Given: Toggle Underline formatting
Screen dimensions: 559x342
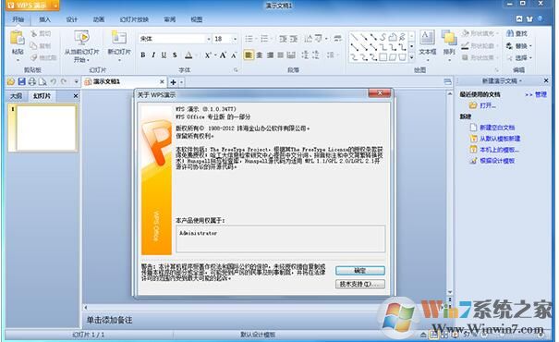Looking at the screenshot, I should tap(164, 55).
